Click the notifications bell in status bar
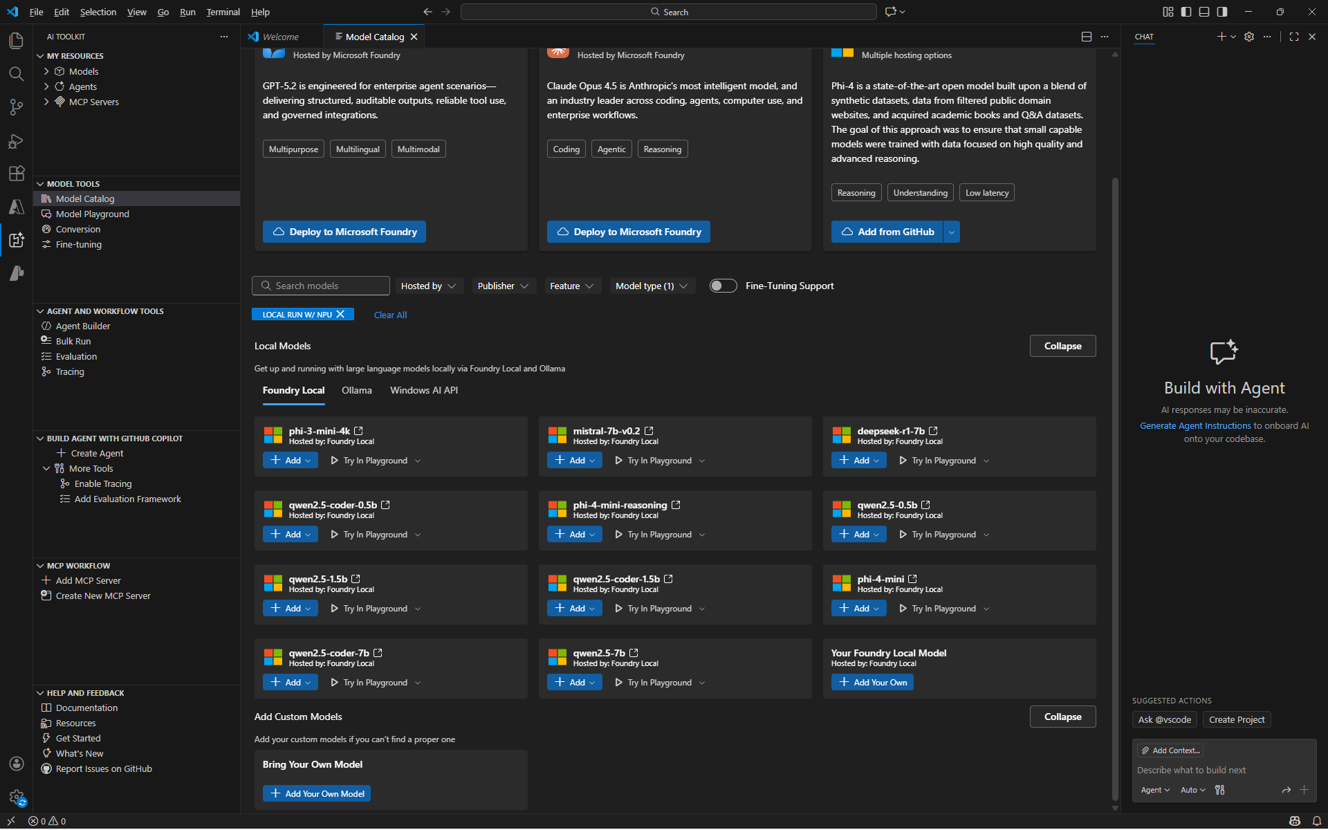This screenshot has width=1328, height=830. 1317,821
